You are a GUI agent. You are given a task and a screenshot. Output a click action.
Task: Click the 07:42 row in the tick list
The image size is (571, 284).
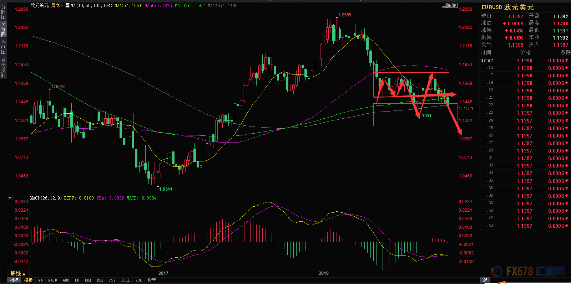(525, 61)
